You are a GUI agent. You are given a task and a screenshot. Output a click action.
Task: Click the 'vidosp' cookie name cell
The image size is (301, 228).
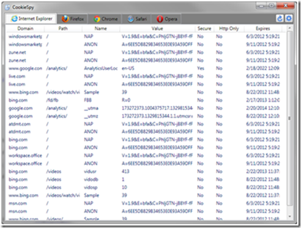[x=91, y=188]
